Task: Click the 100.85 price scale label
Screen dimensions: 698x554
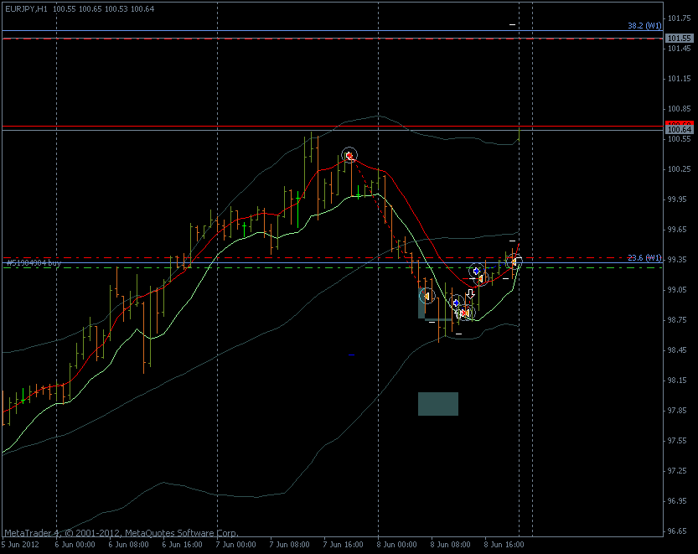Action: click(680, 109)
